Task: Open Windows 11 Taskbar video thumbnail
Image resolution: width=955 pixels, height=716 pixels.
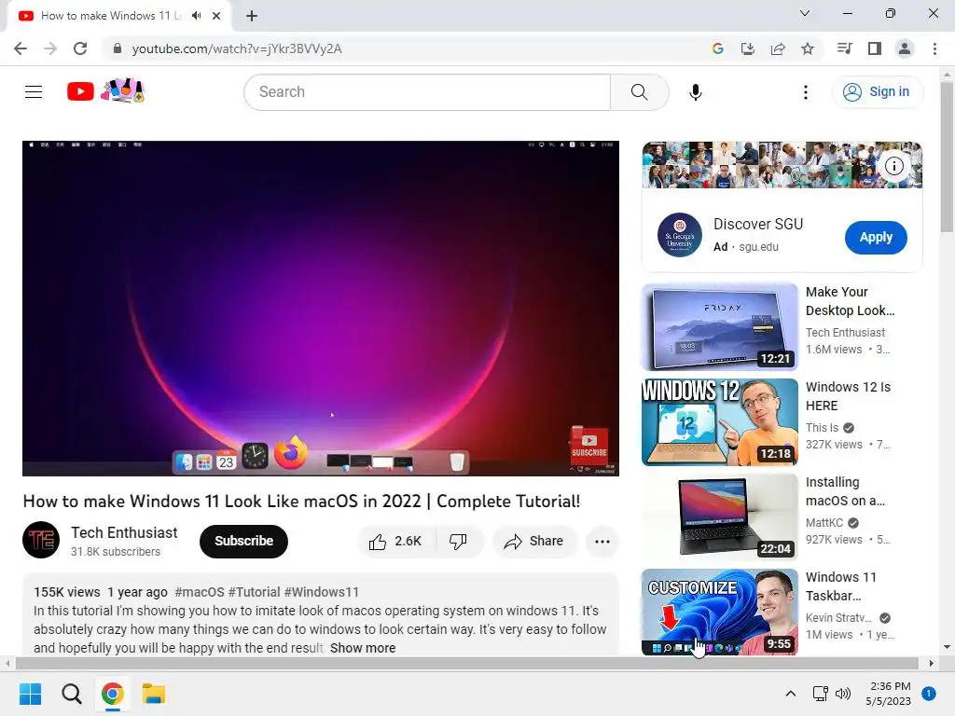Action: tap(720, 612)
